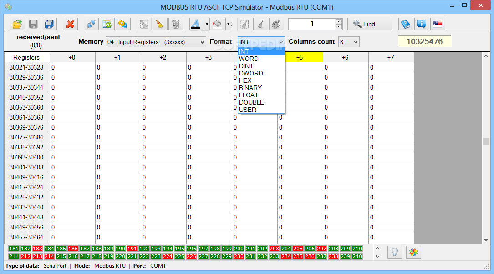494x274 pixels.
Task: Select INT in format list
Action: click(x=261, y=51)
